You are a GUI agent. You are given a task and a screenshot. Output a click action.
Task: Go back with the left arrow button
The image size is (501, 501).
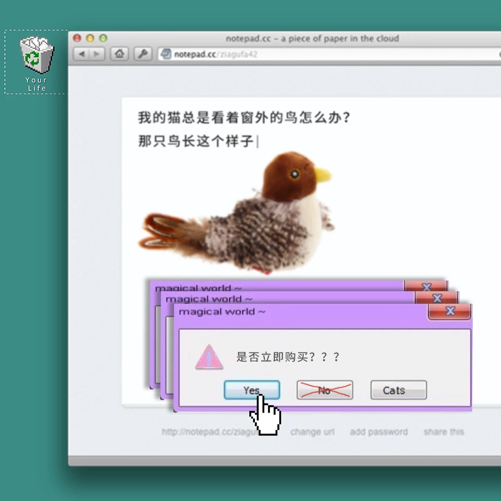(x=81, y=54)
